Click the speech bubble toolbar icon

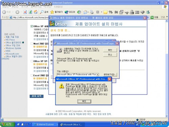click(x=142, y=12)
